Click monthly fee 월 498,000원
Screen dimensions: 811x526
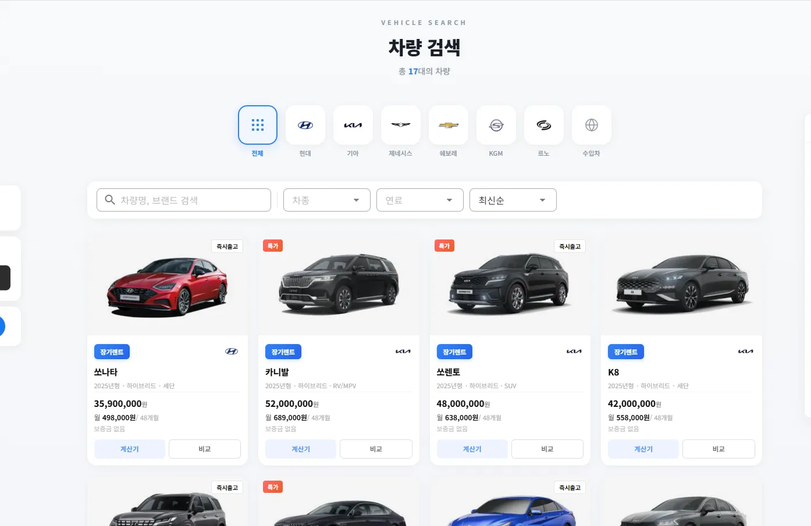click(x=115, y=418)
